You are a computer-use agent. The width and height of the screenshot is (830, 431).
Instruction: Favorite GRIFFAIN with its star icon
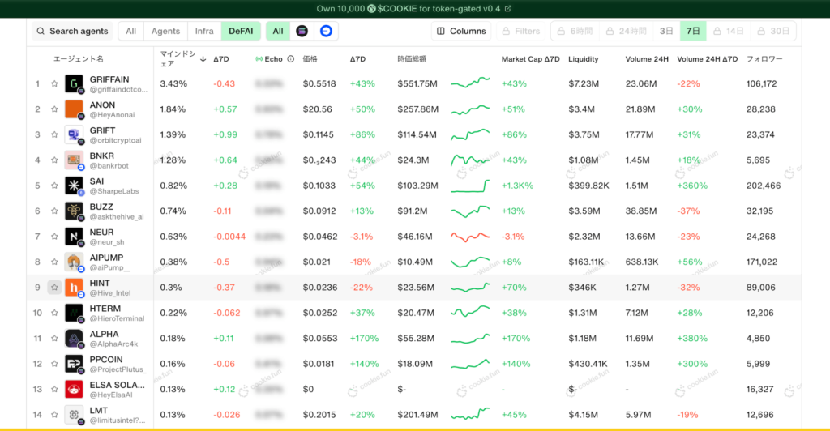(x=54, y=83)
